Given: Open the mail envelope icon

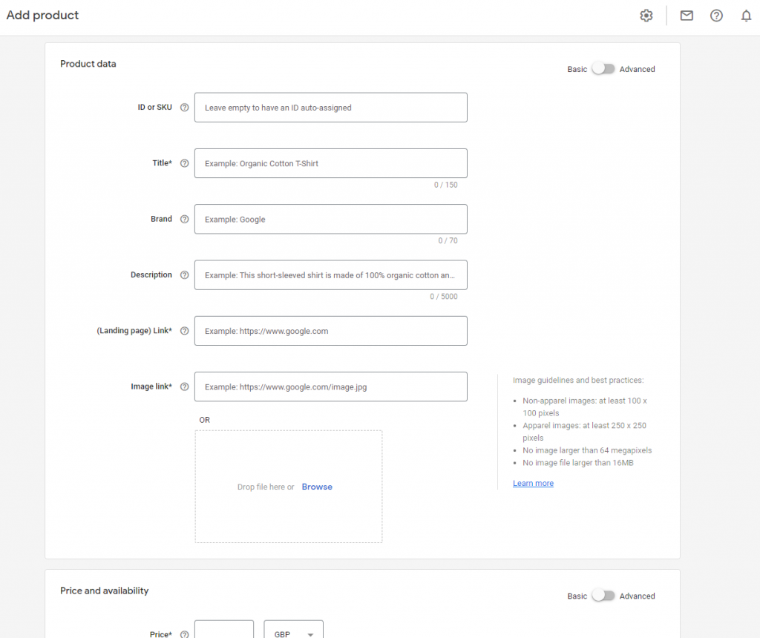Looking at the screenshot, I should pyautogui.click(x=687, y=16).
